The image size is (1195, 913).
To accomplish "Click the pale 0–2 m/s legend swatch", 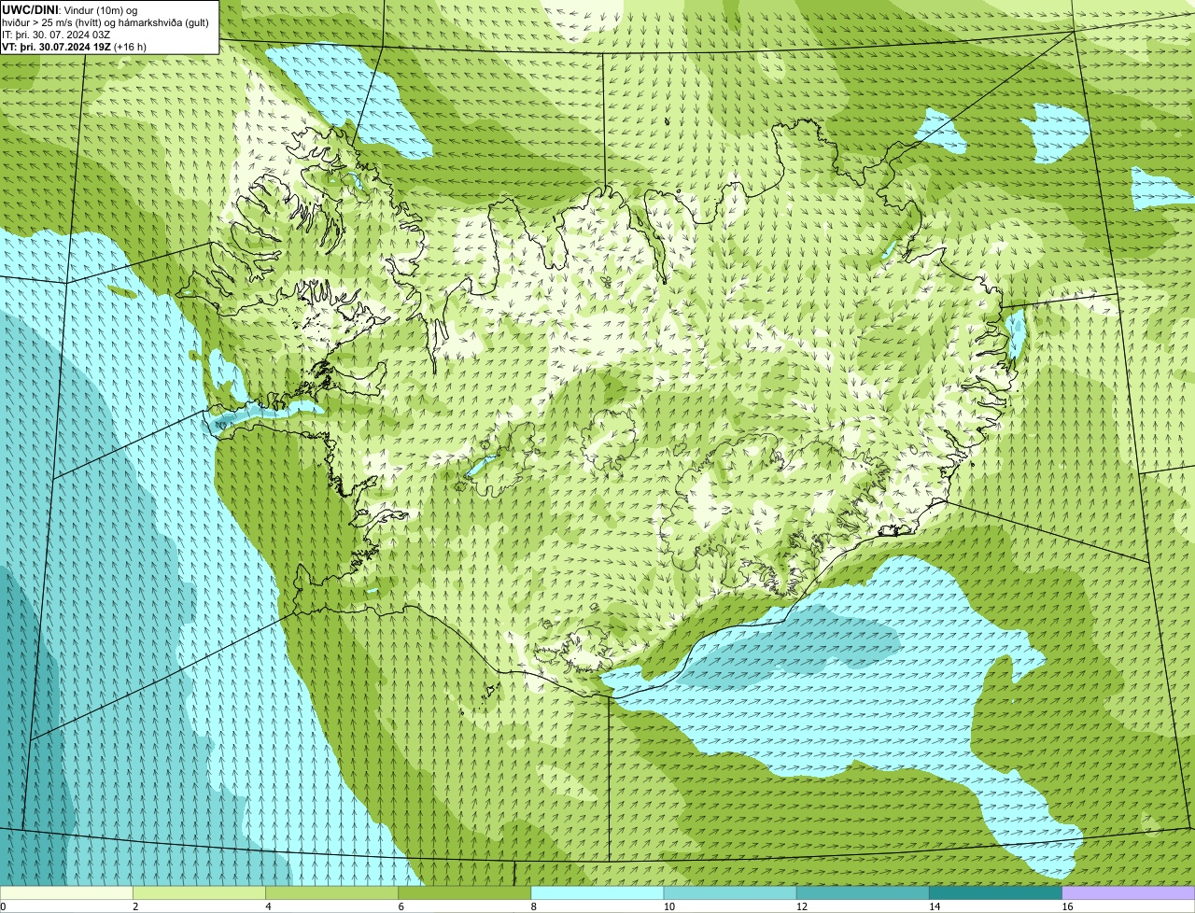I will [x=66, y=893].
